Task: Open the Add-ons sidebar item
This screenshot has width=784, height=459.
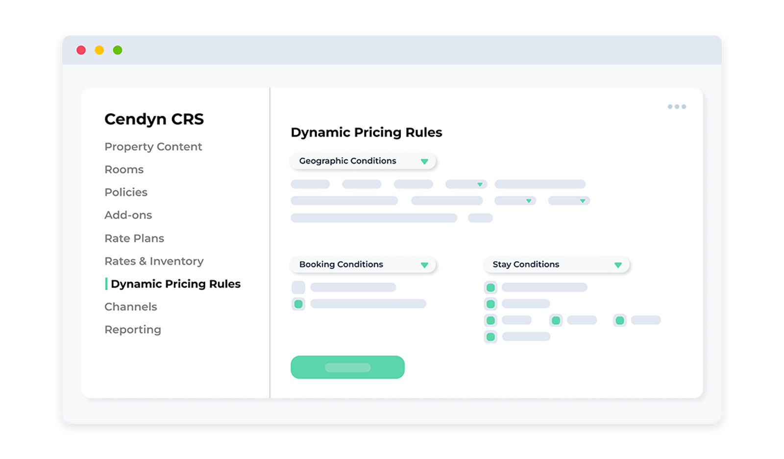Action: 128,215
